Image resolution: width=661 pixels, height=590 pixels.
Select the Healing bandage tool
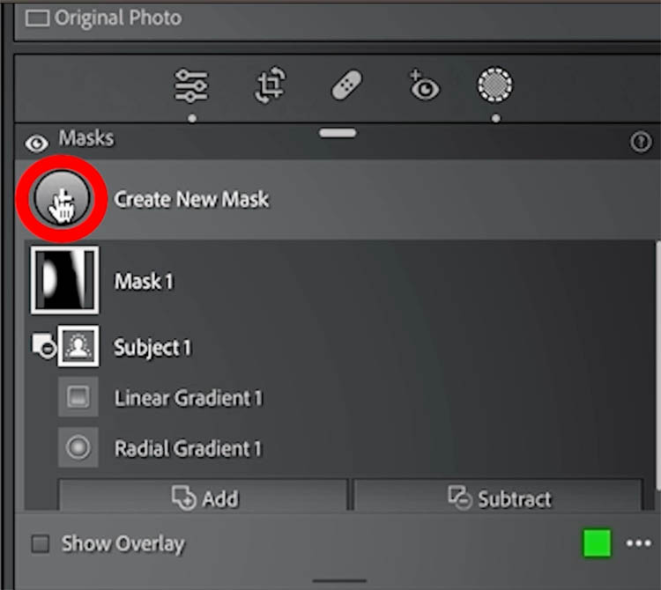pos(346,85)
